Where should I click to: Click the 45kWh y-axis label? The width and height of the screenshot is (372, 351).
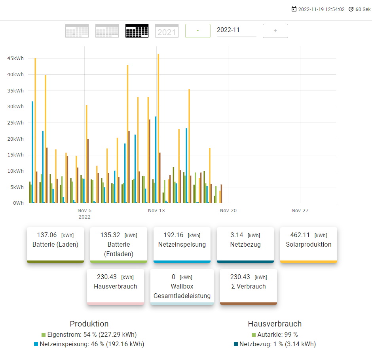click(15, 58)
